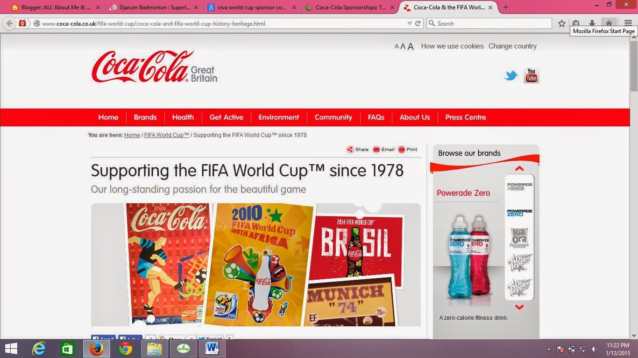Open the Powerade Zero product title

point(463,193)
